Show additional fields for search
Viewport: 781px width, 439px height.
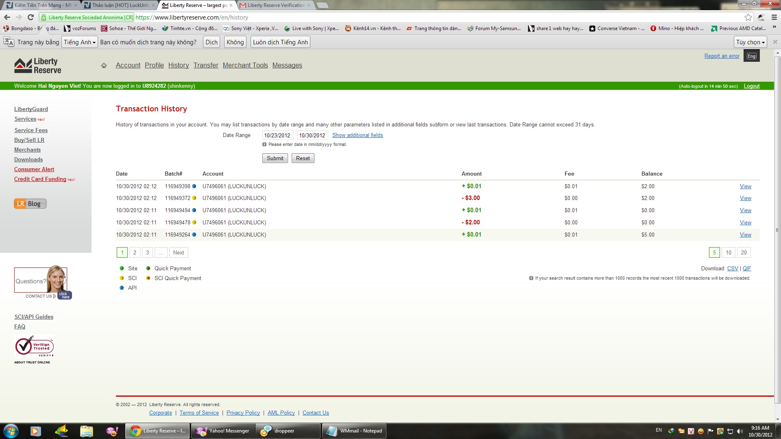[357, 135]
